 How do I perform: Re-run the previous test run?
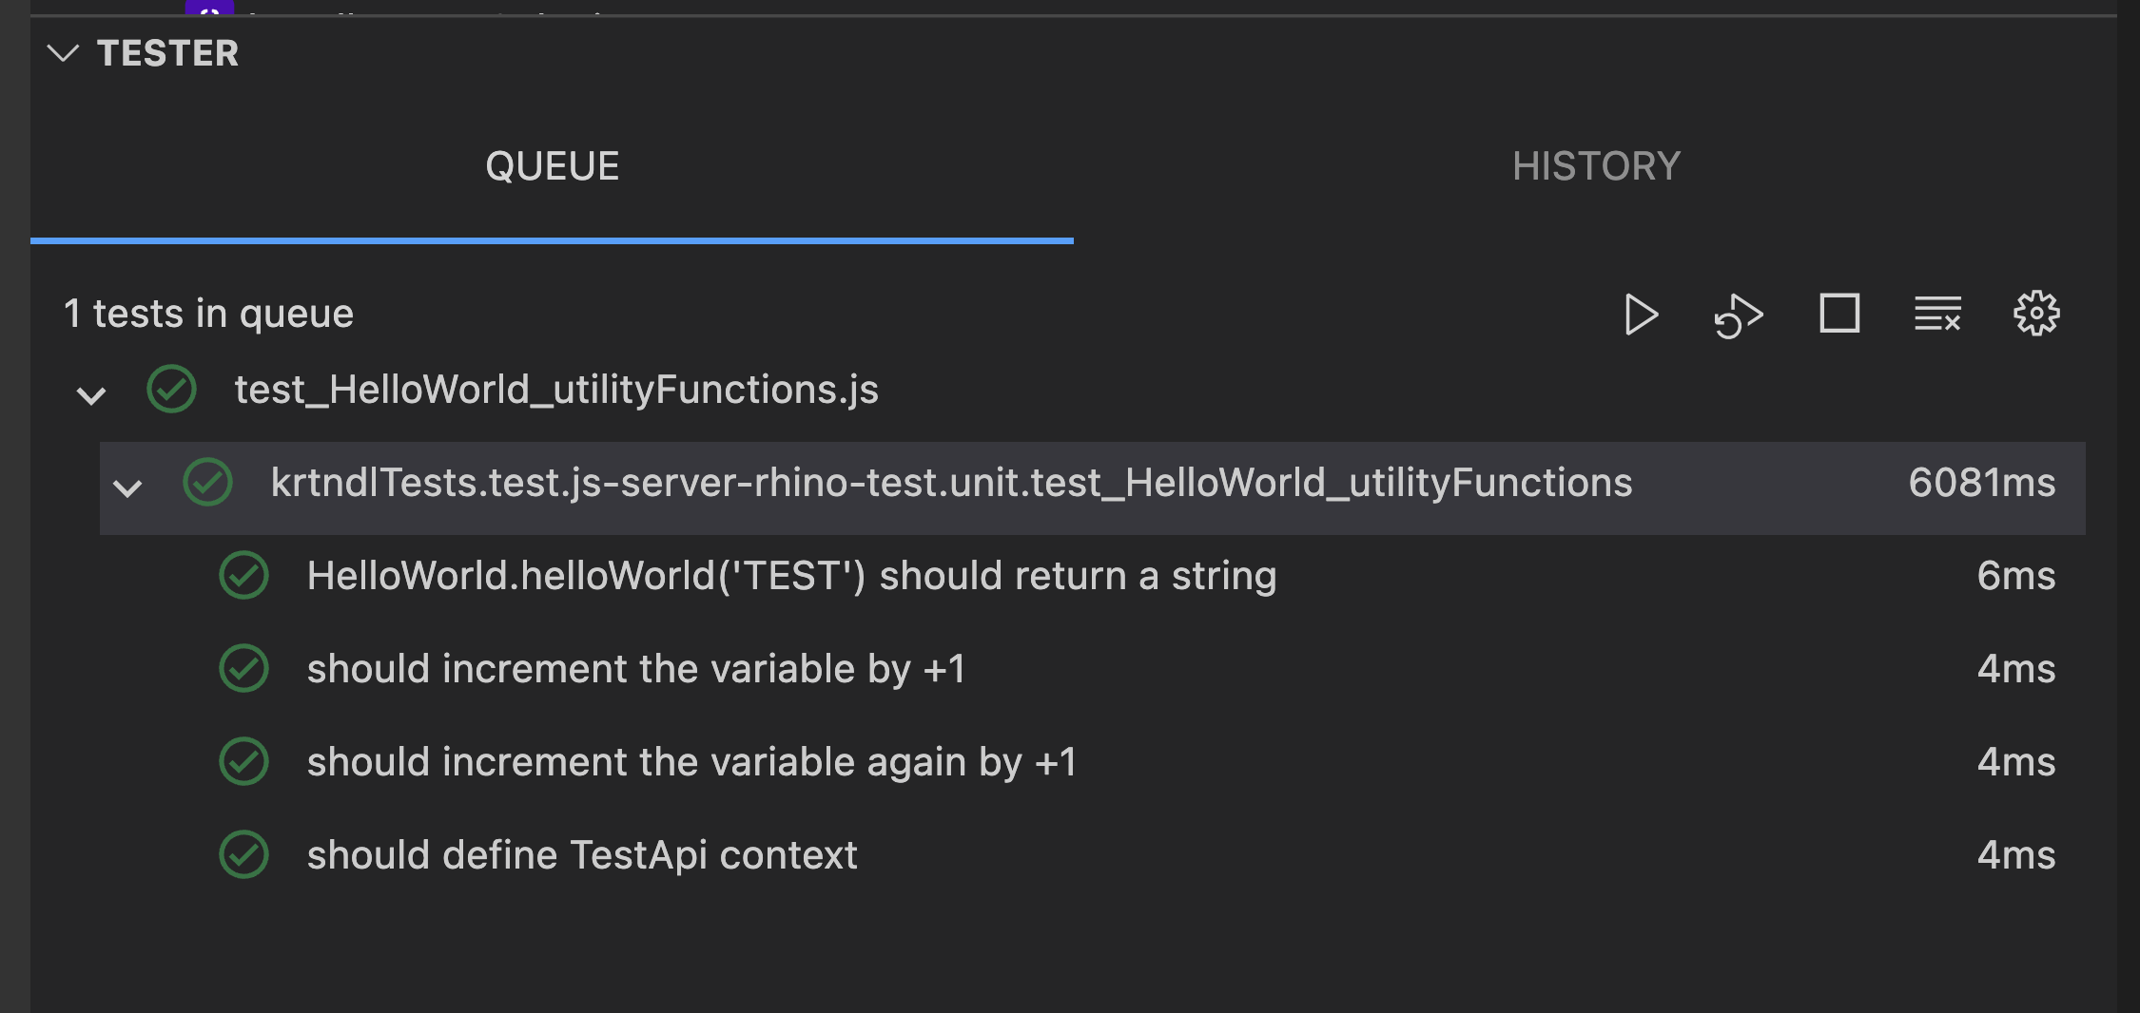1740,315
